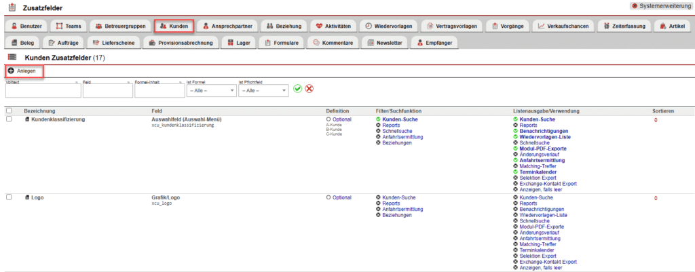Toggle the Reports filter icon in Logo row
Viewport: 695px width, 272px height.
tap(378, 203)
